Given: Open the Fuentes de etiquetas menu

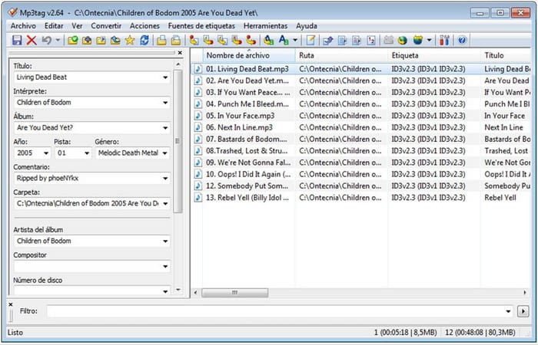Looking at the screenshot, I should tap(201, 26).
